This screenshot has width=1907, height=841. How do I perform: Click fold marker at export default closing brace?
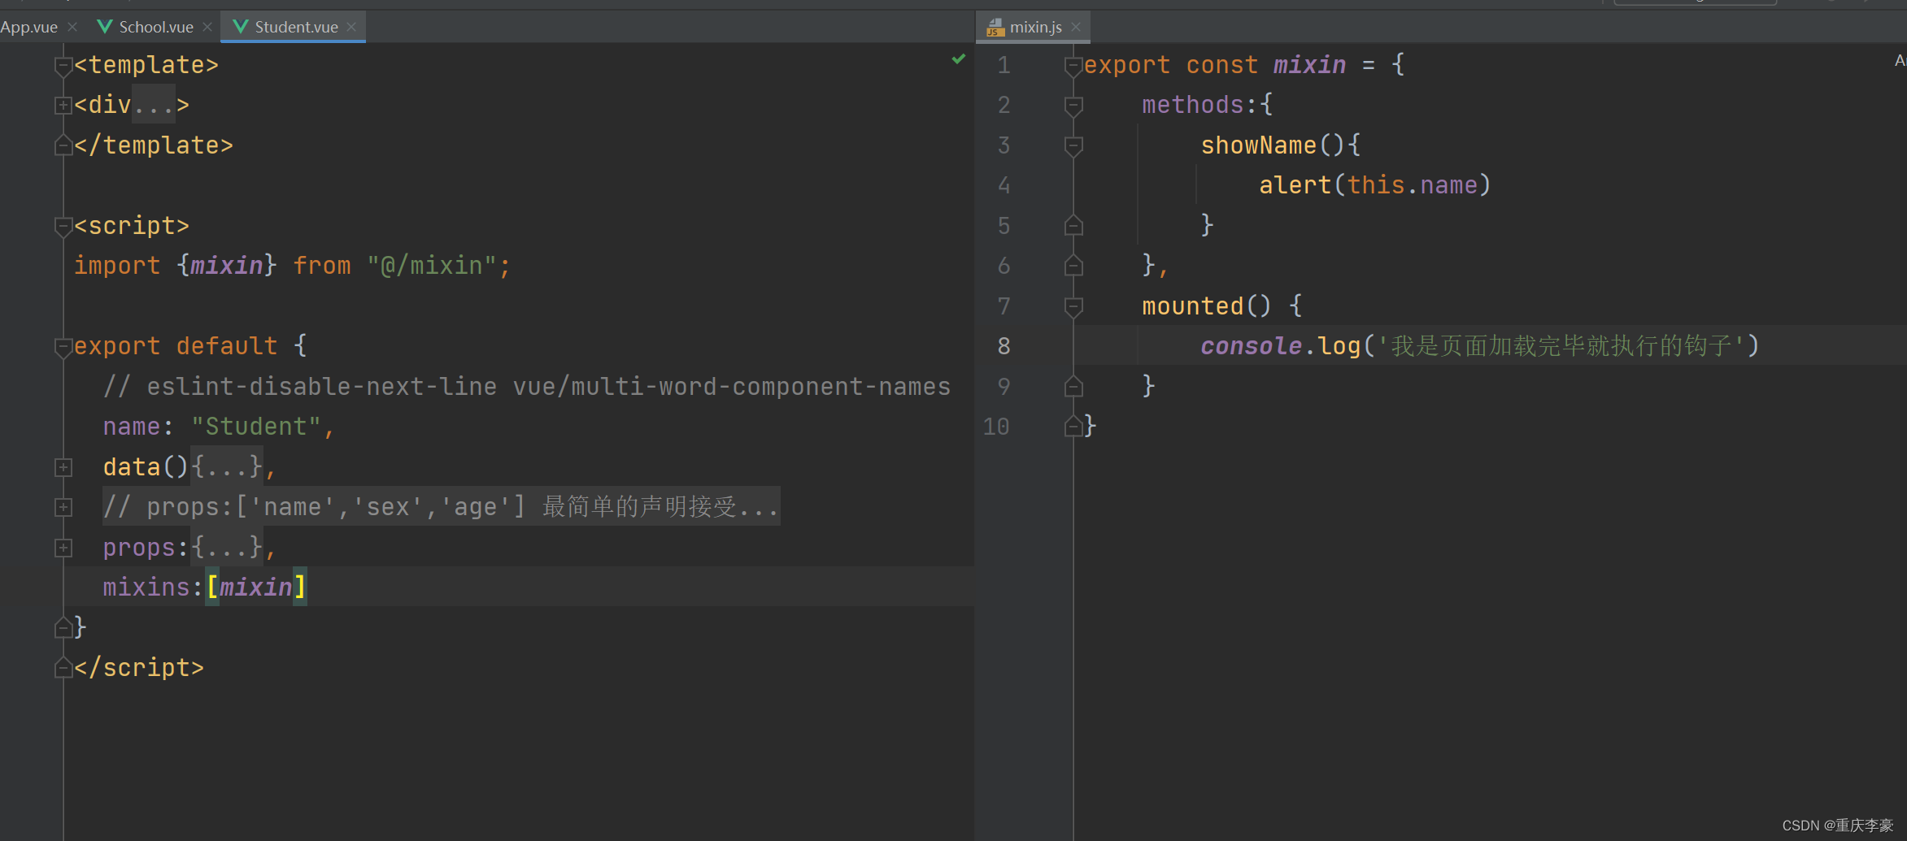pyautogui.click(x=63, y=627)
